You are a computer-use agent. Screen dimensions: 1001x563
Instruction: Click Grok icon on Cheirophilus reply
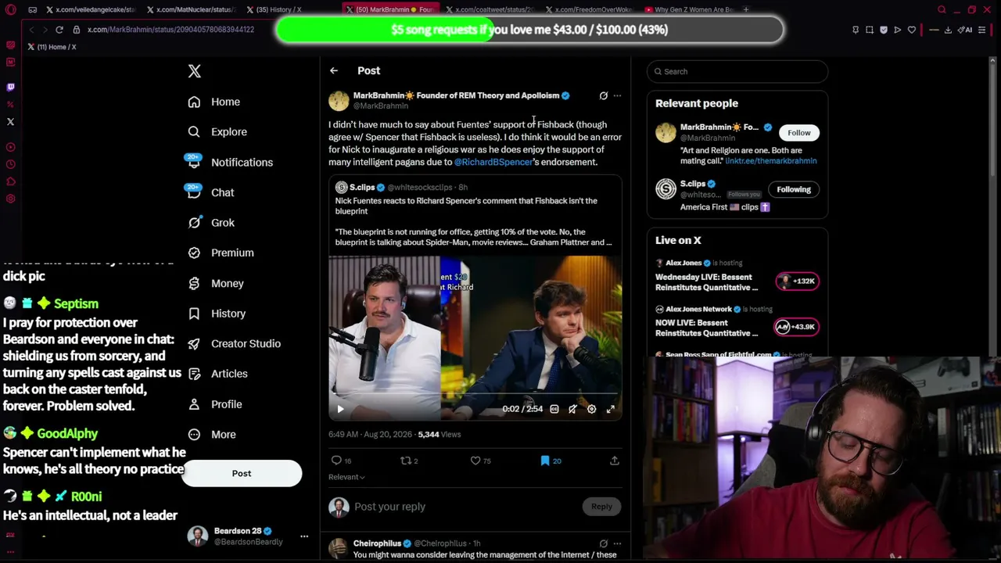click(x=603, y=543)
